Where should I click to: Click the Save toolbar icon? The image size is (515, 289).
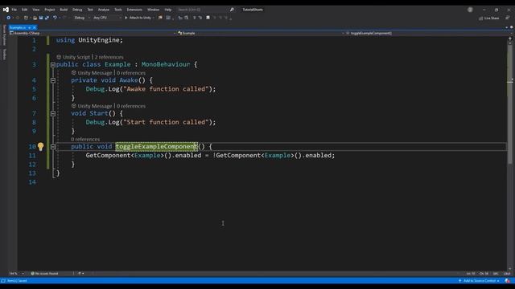41,18
